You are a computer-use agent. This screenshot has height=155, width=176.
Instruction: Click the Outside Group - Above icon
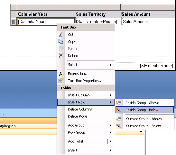click(x=119, y=119)
